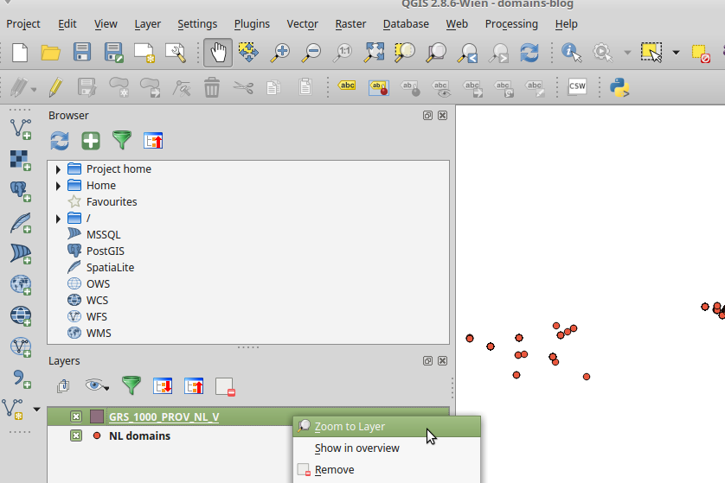This screenshot has height=483, width=725.
Task: Expand the Home folder in Browser
Action: pos(58,186)
